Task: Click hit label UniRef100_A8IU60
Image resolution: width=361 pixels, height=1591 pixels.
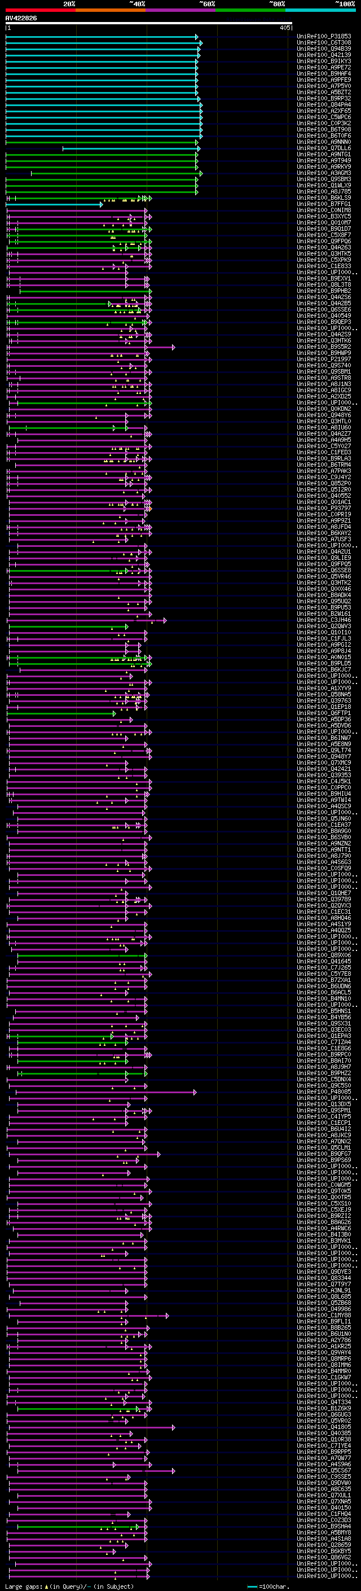Action: tap(324, 427)
